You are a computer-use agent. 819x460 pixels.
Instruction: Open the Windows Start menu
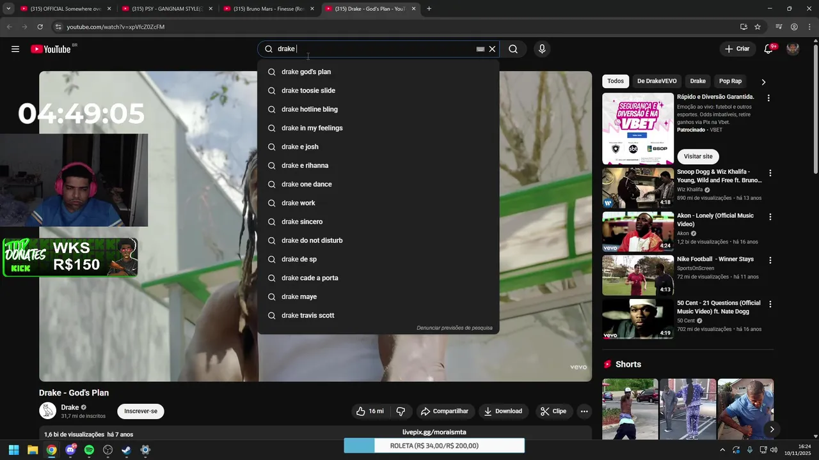tap(13, 450)
